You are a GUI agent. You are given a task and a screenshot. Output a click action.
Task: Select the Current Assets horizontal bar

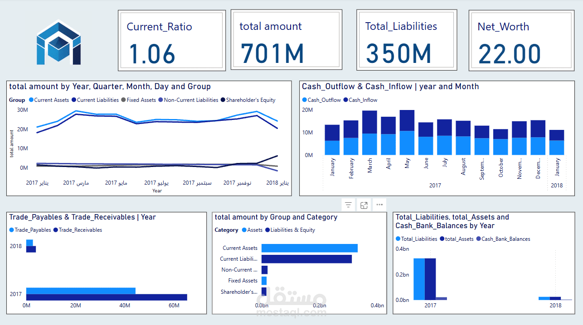(x=310, y=248)
